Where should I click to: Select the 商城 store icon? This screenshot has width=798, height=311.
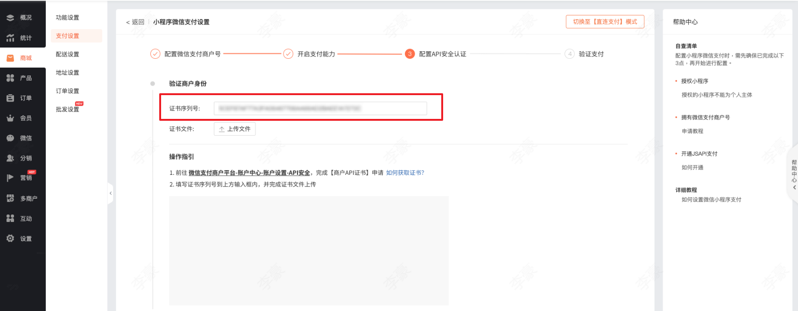point(10,58)
